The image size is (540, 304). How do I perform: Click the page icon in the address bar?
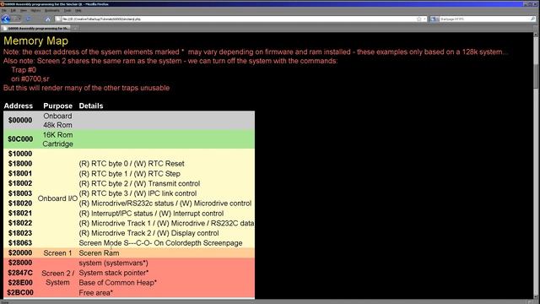(x=58, y=19)
